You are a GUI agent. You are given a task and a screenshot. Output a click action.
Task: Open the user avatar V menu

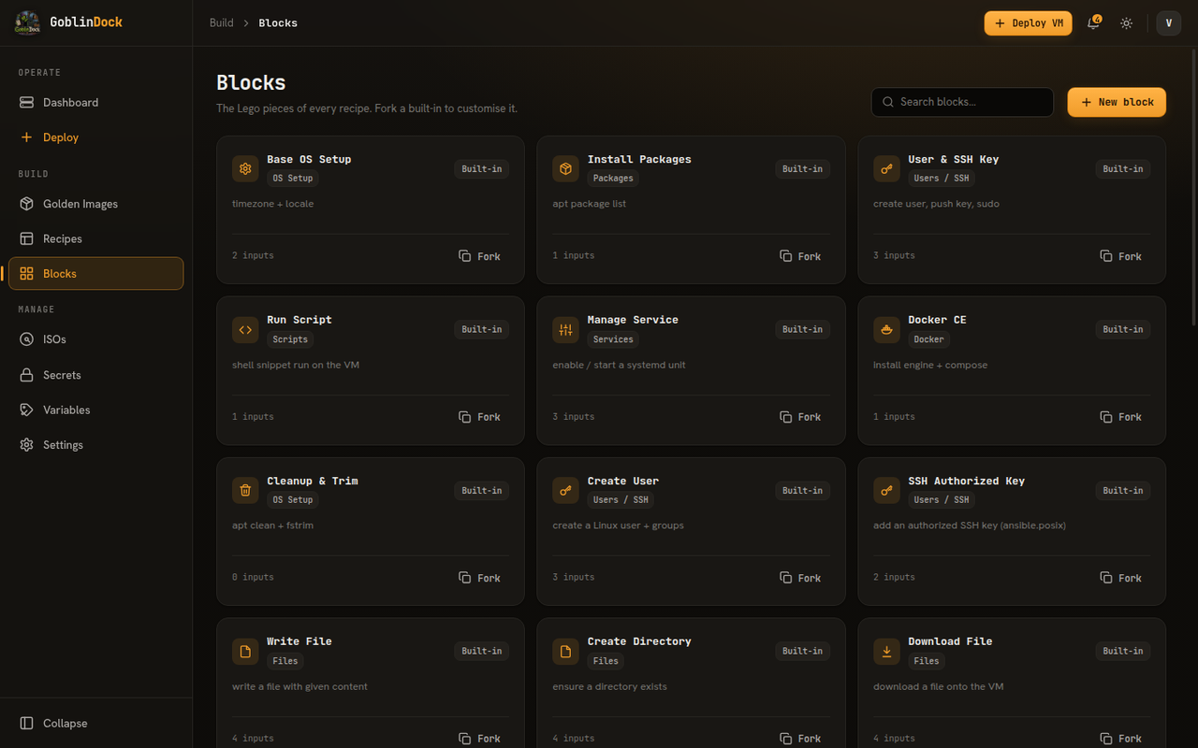tap(1168, 22)
